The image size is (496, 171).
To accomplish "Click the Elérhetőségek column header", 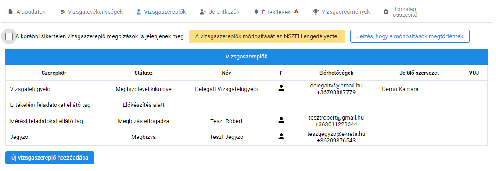I will [336, 73].
